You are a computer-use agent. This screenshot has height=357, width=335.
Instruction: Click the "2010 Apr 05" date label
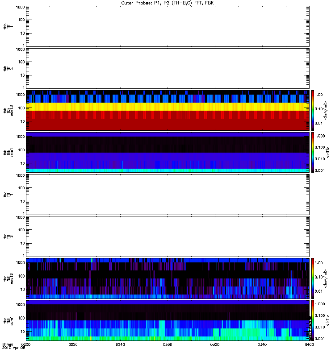pyautogui.click(x=14, y=348)
